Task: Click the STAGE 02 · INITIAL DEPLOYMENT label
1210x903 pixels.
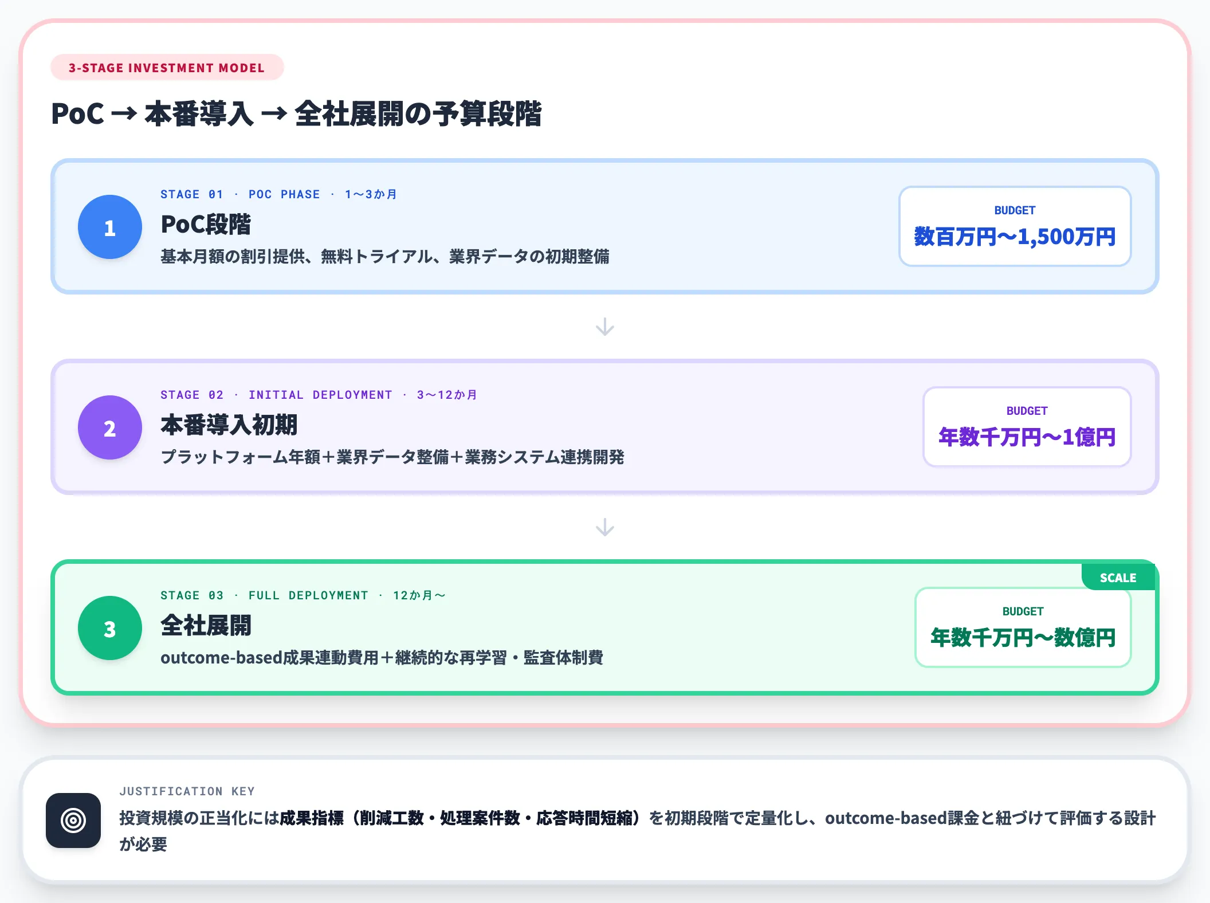Action: pyautogui.click(x=319, y=395)
